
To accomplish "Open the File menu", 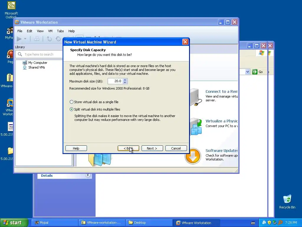I will coord(20,31).
